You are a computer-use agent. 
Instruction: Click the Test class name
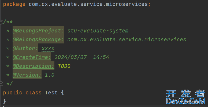[x=51, y=93]
